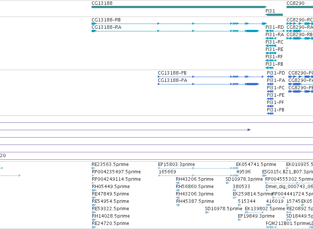Click the 515344 feature label
313x229 pixels.
247,201
